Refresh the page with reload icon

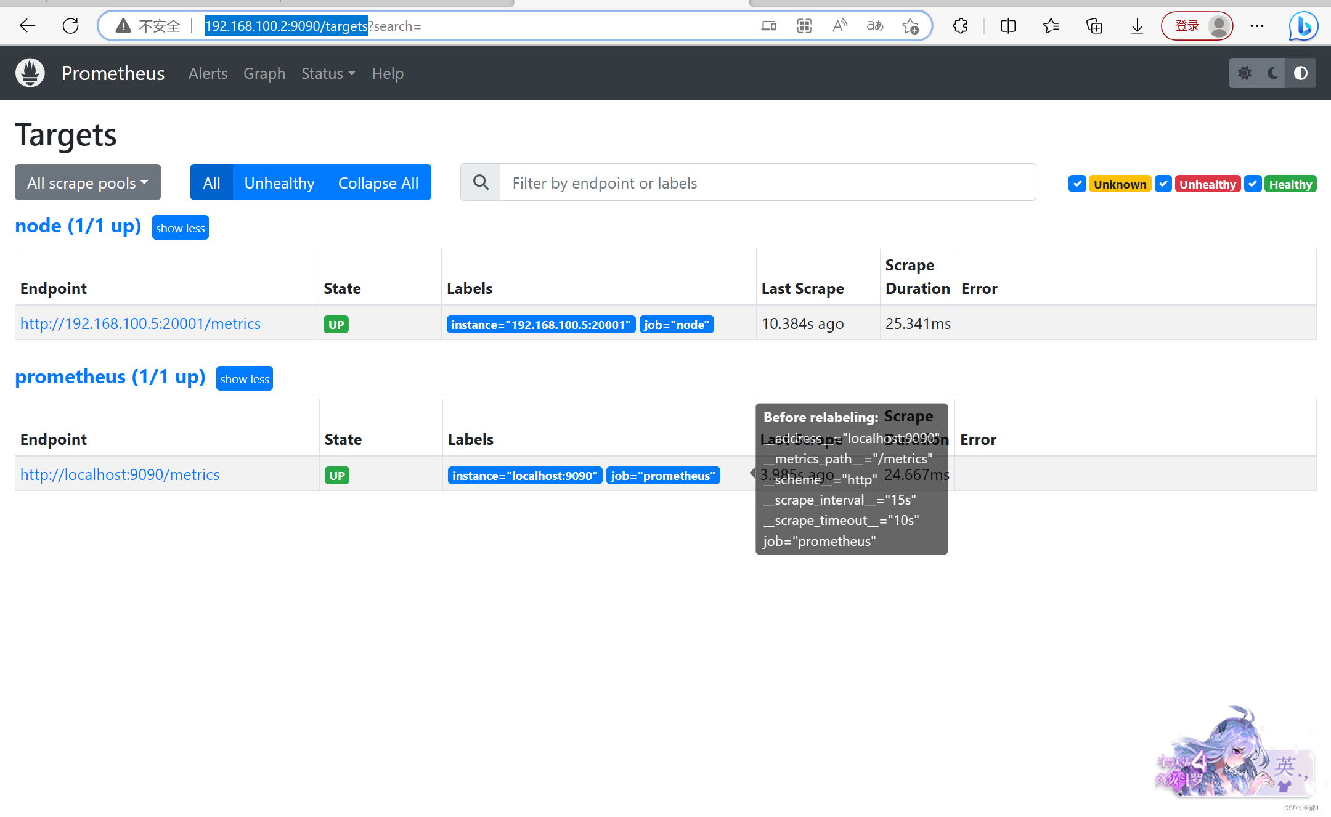click(x=71, y=26)
